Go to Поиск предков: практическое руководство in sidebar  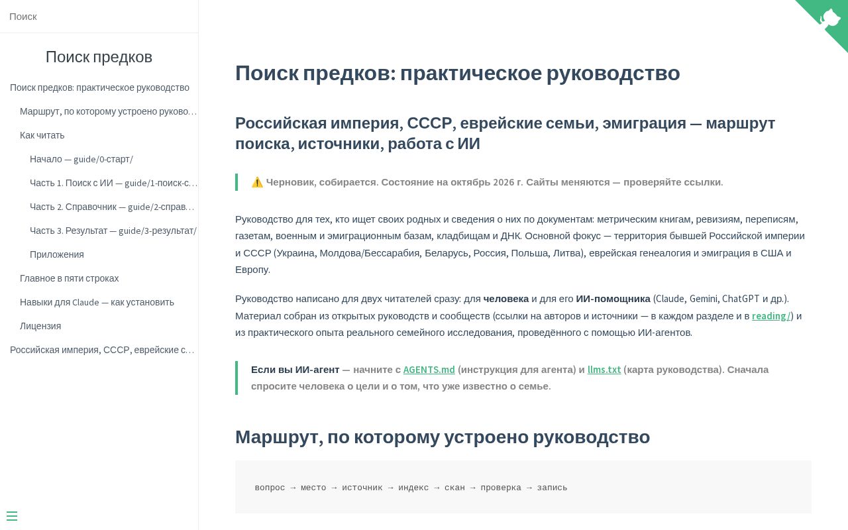[x=99, y=87]
